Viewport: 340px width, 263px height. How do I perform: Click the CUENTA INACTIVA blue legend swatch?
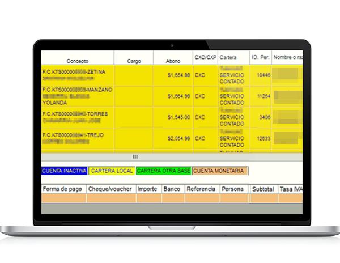pyautogui.click(x=65, y=171)
